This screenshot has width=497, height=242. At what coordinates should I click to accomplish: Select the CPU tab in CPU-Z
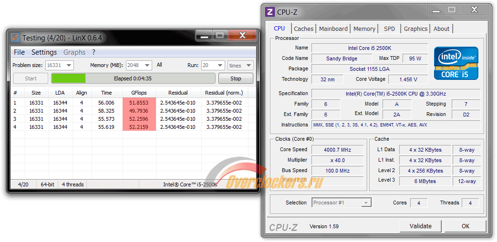coord(279,28)
